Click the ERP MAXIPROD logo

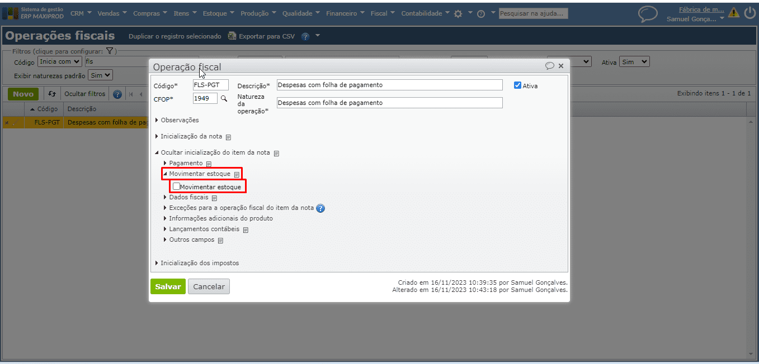coord(34,13)
